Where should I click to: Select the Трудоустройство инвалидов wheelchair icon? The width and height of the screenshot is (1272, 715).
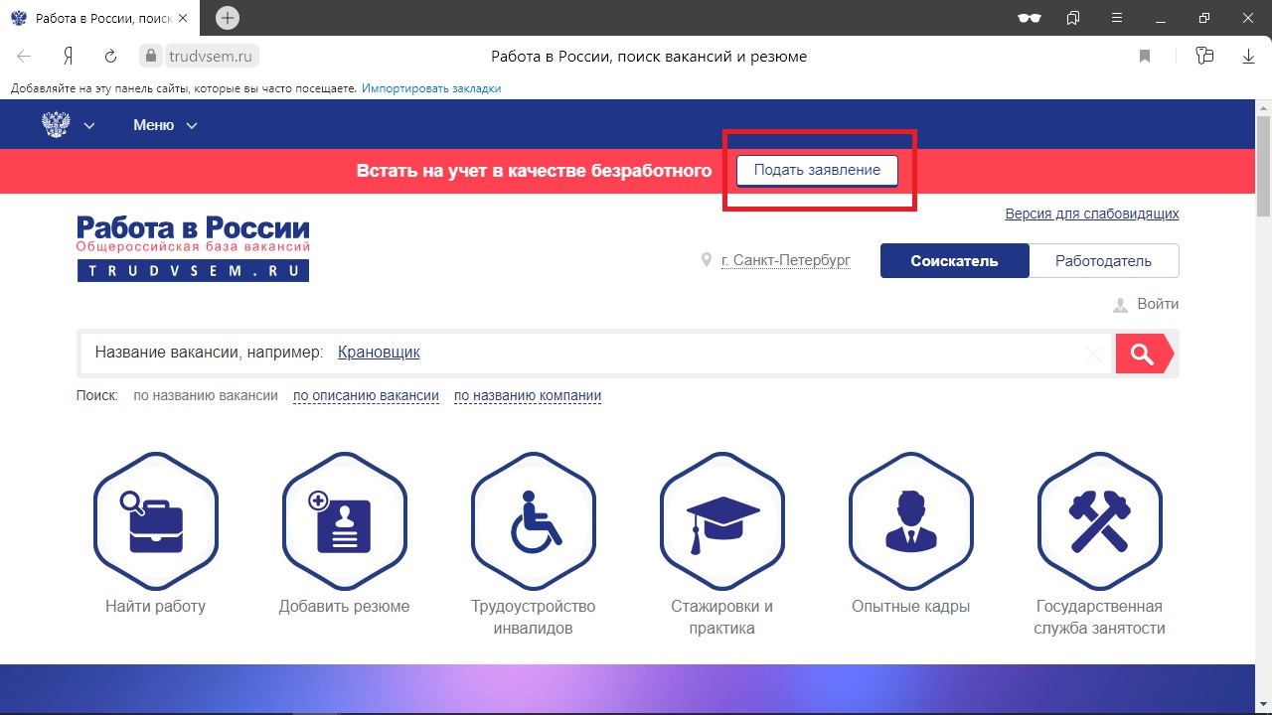[533, 521]
